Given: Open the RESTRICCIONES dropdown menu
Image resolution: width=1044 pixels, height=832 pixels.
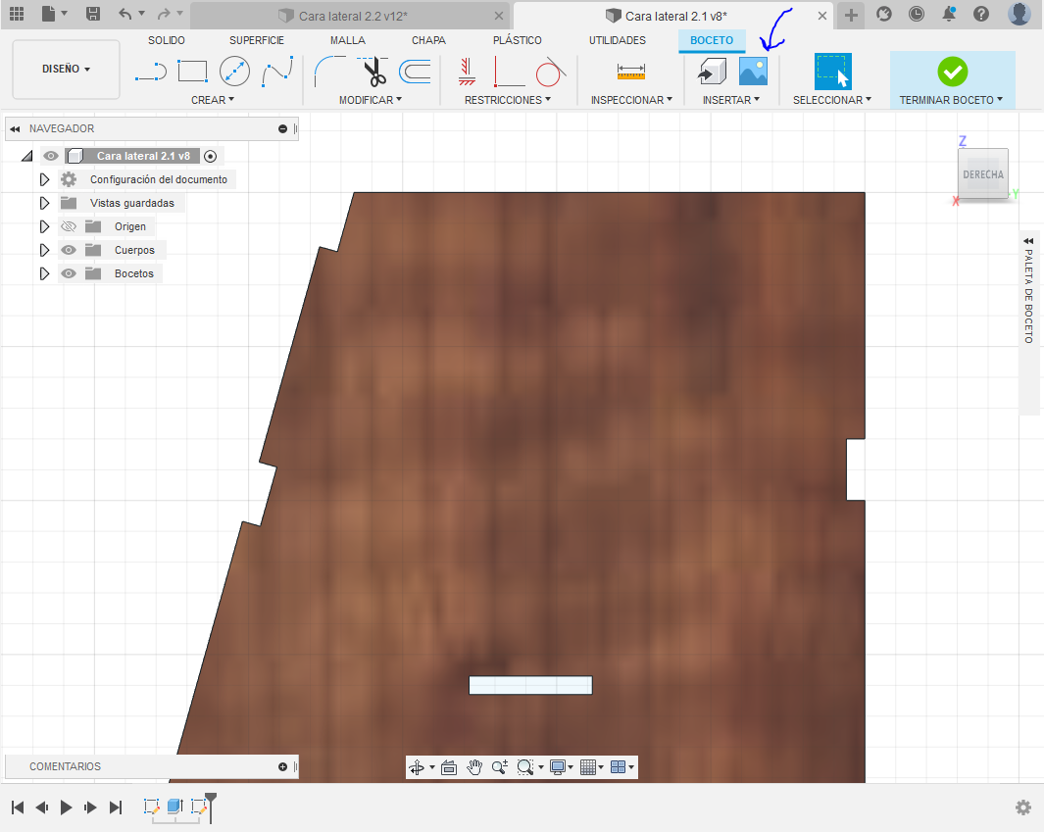Looking at the screenshot, I should click(508, 100).
